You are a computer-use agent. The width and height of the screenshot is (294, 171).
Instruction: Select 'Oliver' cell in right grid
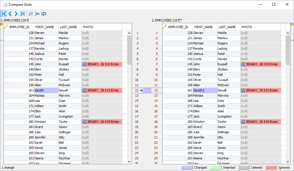[205, 80]
